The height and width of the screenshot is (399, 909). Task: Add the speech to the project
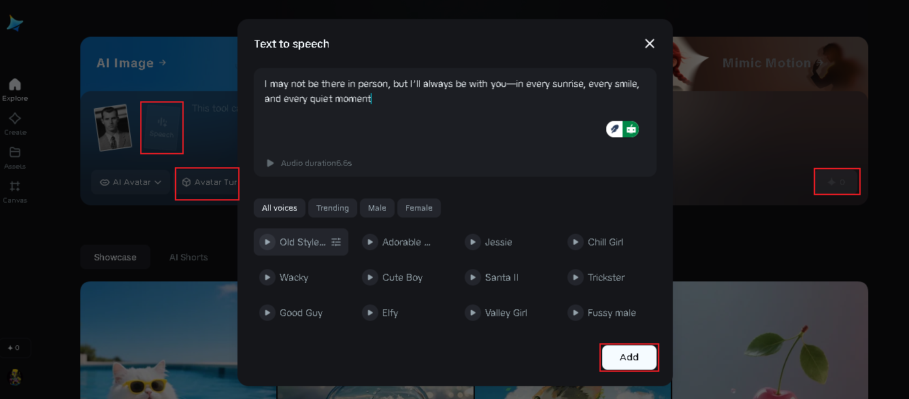(x=629, y=358)
